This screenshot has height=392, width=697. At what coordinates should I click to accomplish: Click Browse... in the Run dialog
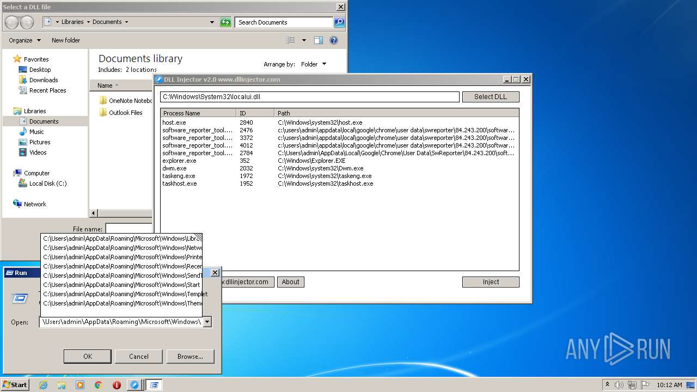pos(190,357)
